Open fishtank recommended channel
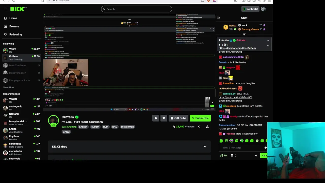325x183 pixels. coord(22,115)
